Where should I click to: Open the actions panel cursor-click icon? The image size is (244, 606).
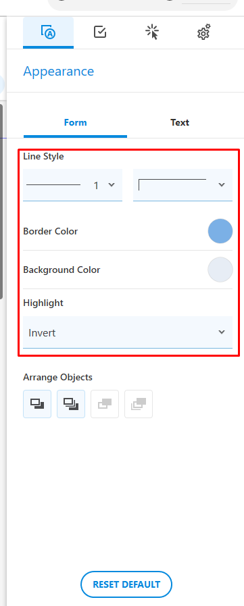pos(152,32)
